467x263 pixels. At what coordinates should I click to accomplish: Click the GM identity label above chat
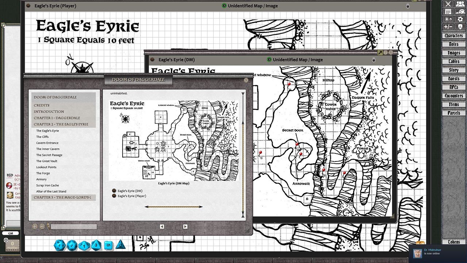[11, 233]
